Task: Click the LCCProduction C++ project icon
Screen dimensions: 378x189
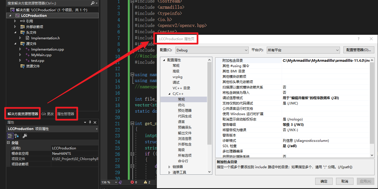Action: point(17,15)
